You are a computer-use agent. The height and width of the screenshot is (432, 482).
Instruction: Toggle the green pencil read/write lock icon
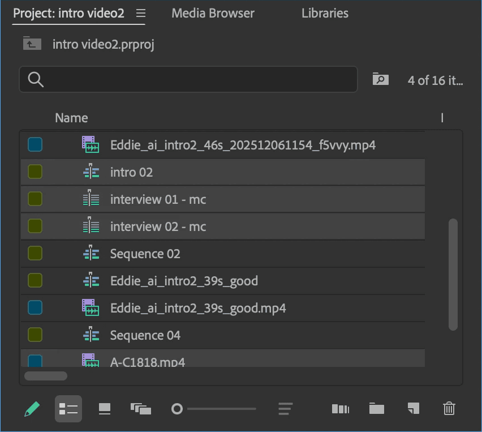(x=32, y=409)
